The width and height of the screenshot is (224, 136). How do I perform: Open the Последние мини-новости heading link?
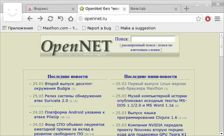point(150,77)
